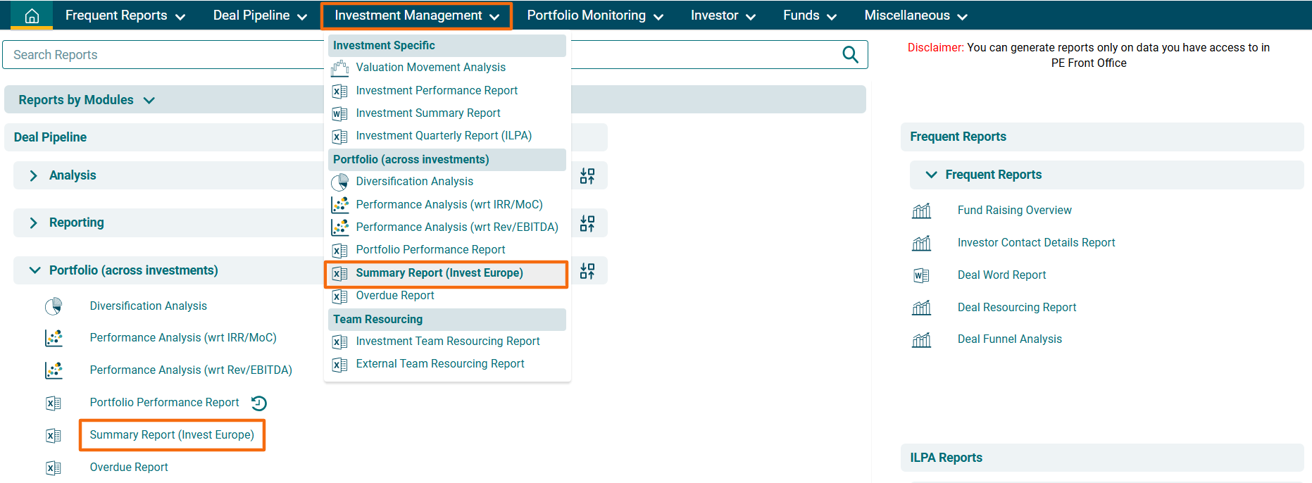Click the Valuation Movement Analysis chart icon
This screenshot has height=483, width=1312.
point(340,68)
